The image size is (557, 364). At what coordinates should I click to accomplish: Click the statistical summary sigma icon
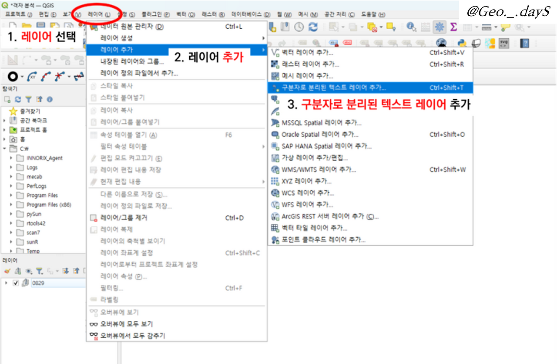point(453,27)
